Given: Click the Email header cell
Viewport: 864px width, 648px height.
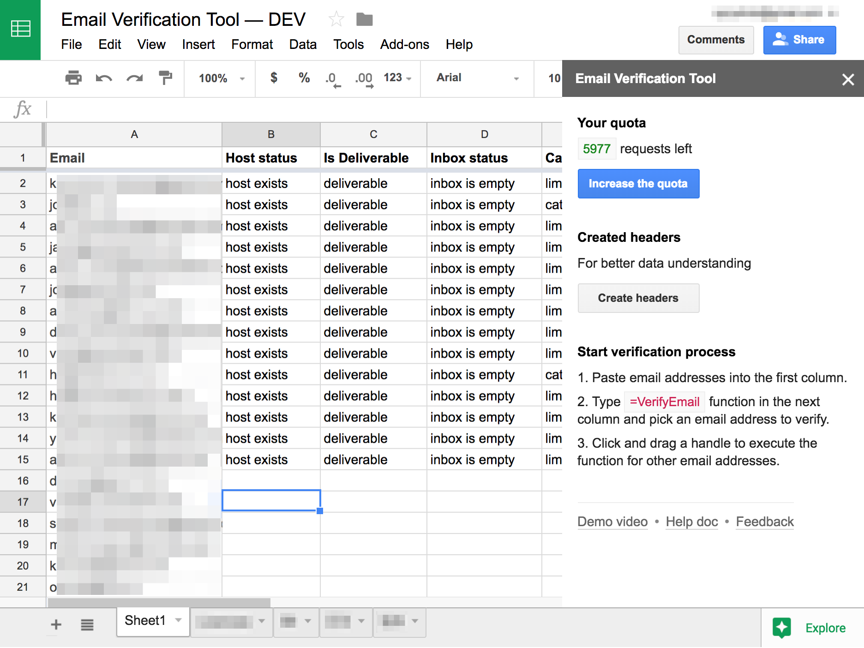Looking at the screenshot, I should click(x=134, y=158).
